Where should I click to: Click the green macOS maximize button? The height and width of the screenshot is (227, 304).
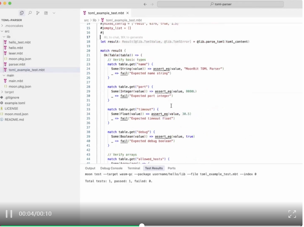tap(10, 3)
